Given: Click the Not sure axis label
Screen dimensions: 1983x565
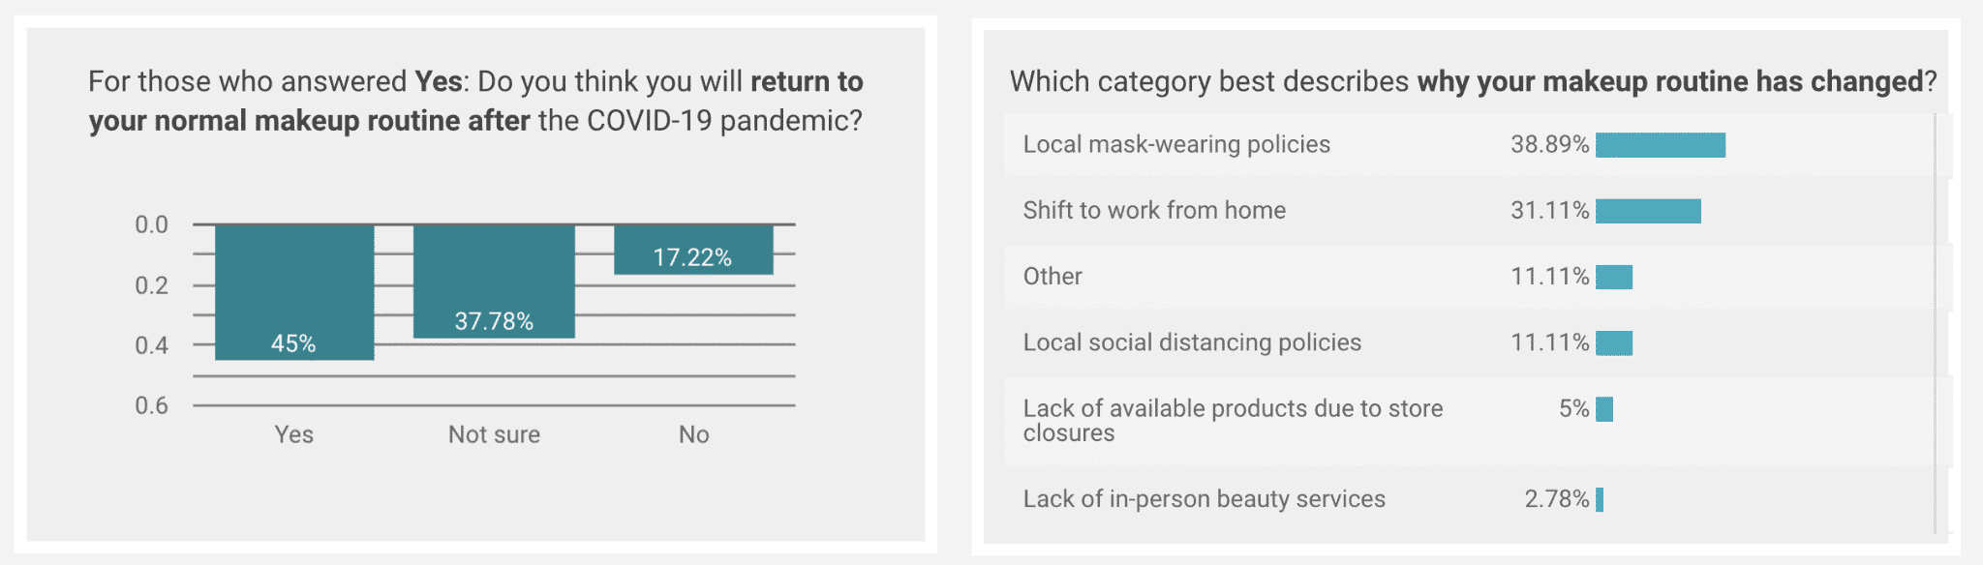Looking at the screenshot, I should (x=494, y=434).
